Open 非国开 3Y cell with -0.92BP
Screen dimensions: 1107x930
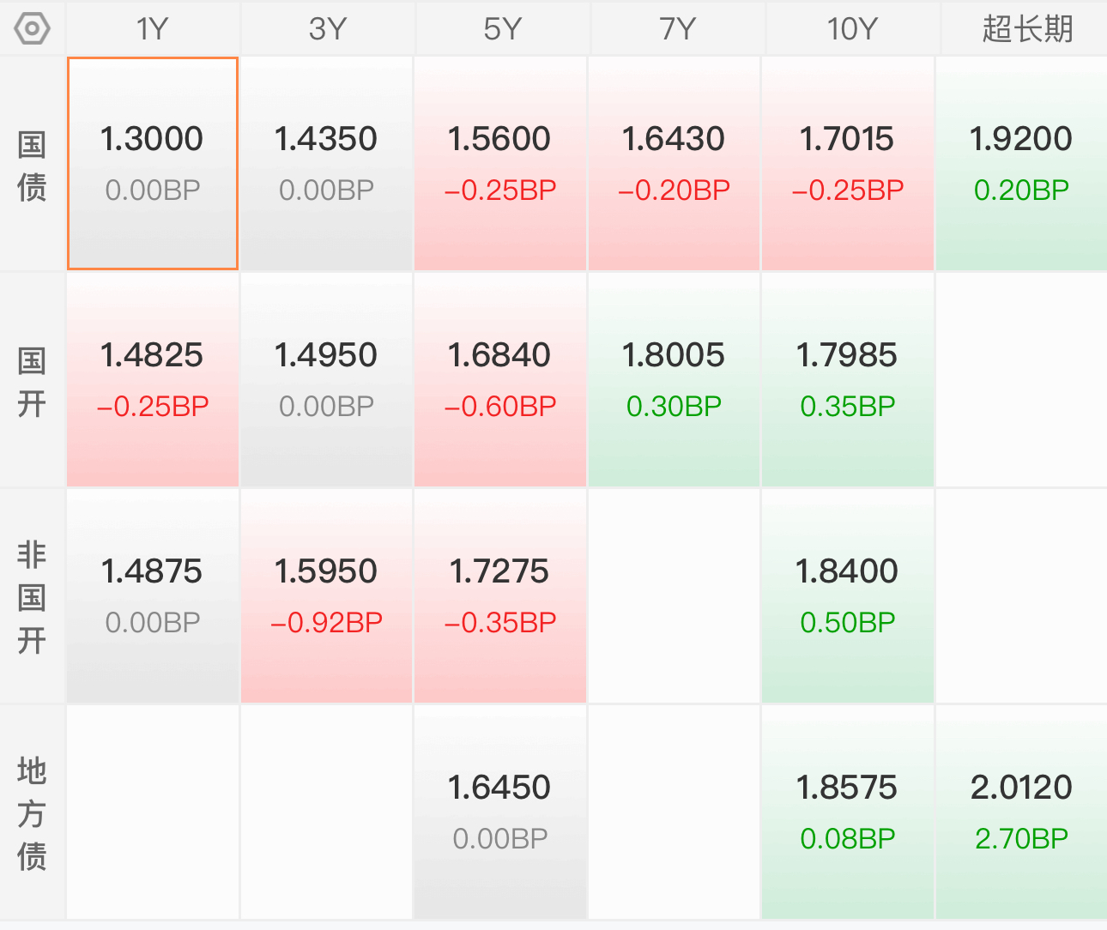click(326, 596)
